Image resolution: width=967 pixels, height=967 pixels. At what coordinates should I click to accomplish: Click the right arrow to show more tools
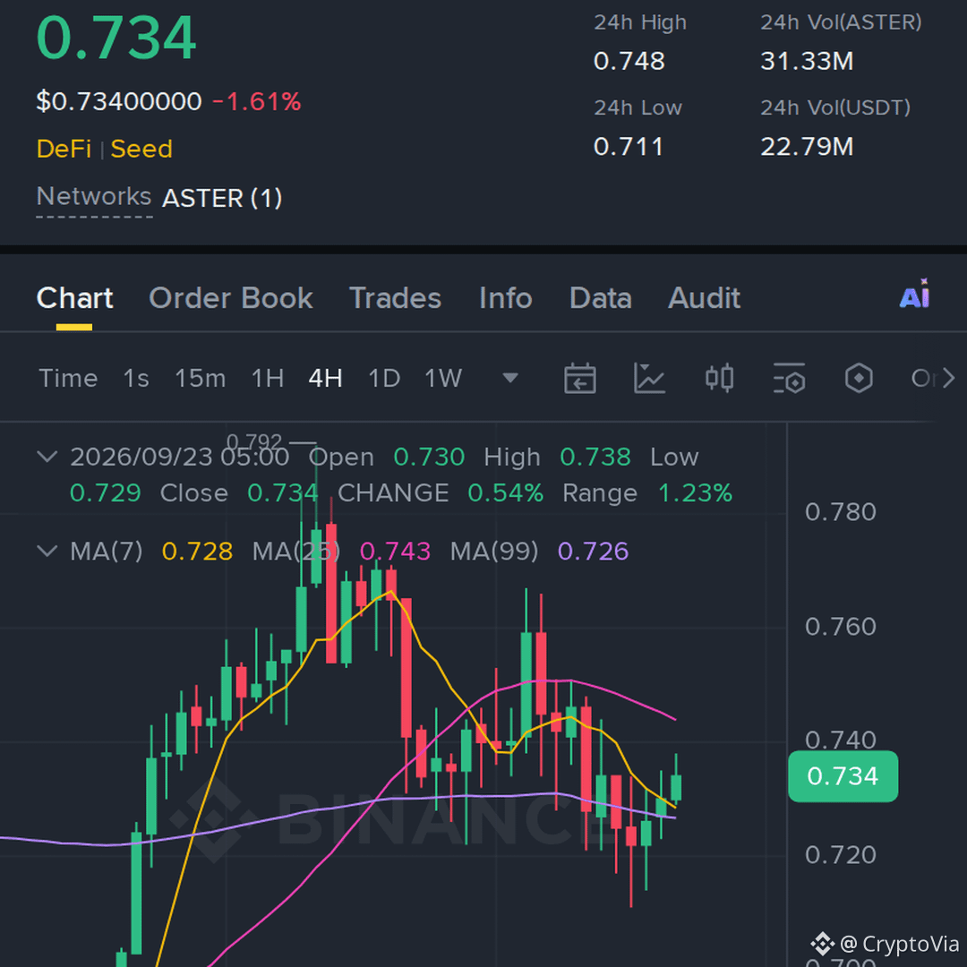948,378
